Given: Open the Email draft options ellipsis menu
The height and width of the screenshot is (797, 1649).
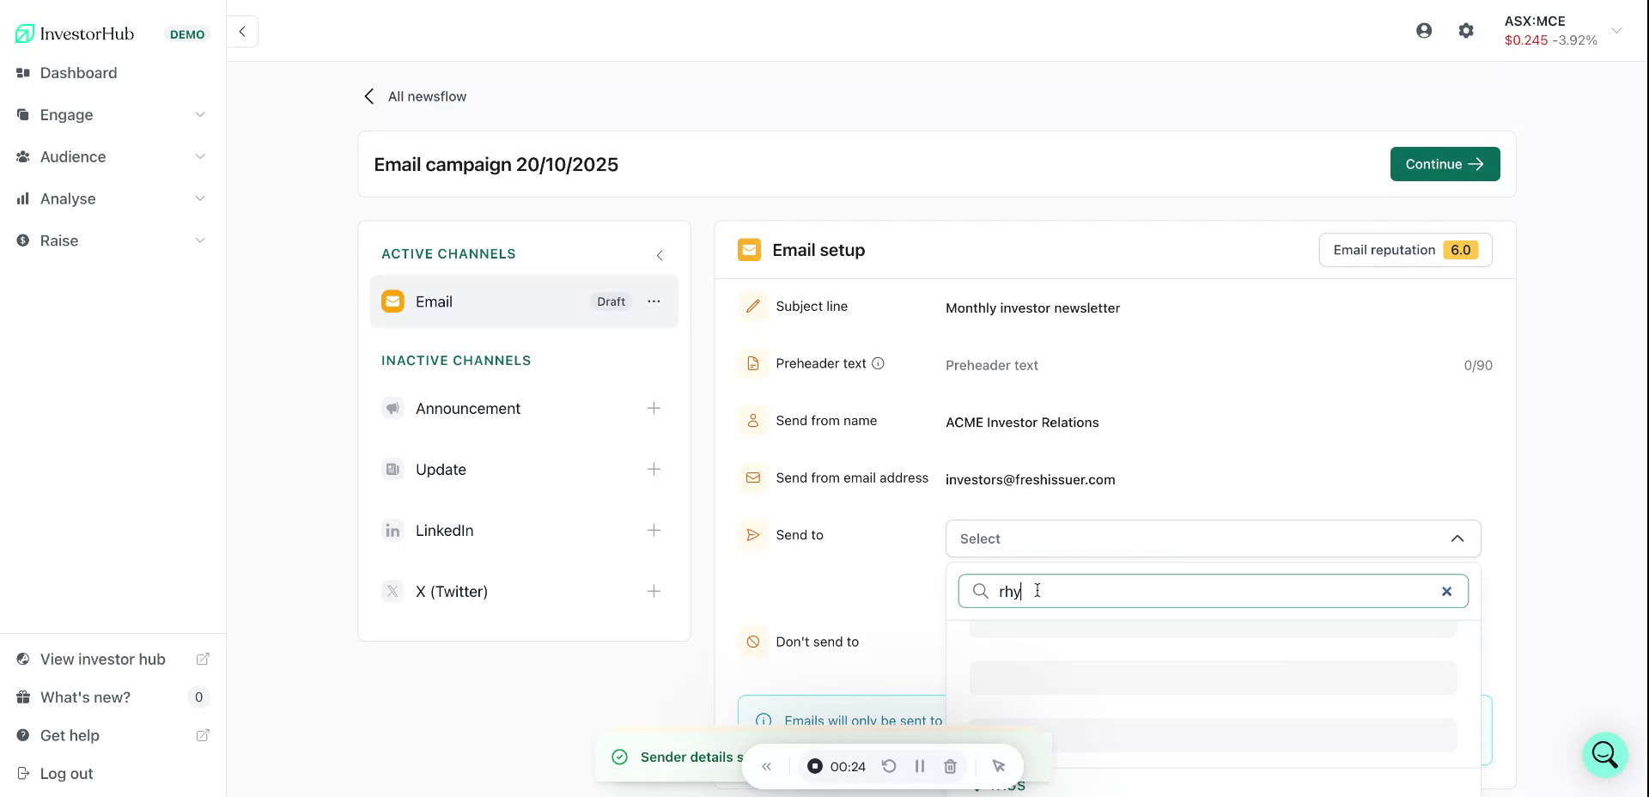Looking at the screenshot, I should pos(654,301).
